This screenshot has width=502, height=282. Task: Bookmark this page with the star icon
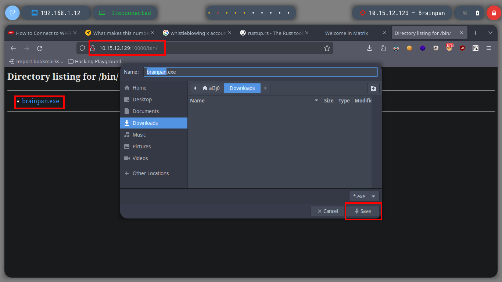[x=327, y=48]
